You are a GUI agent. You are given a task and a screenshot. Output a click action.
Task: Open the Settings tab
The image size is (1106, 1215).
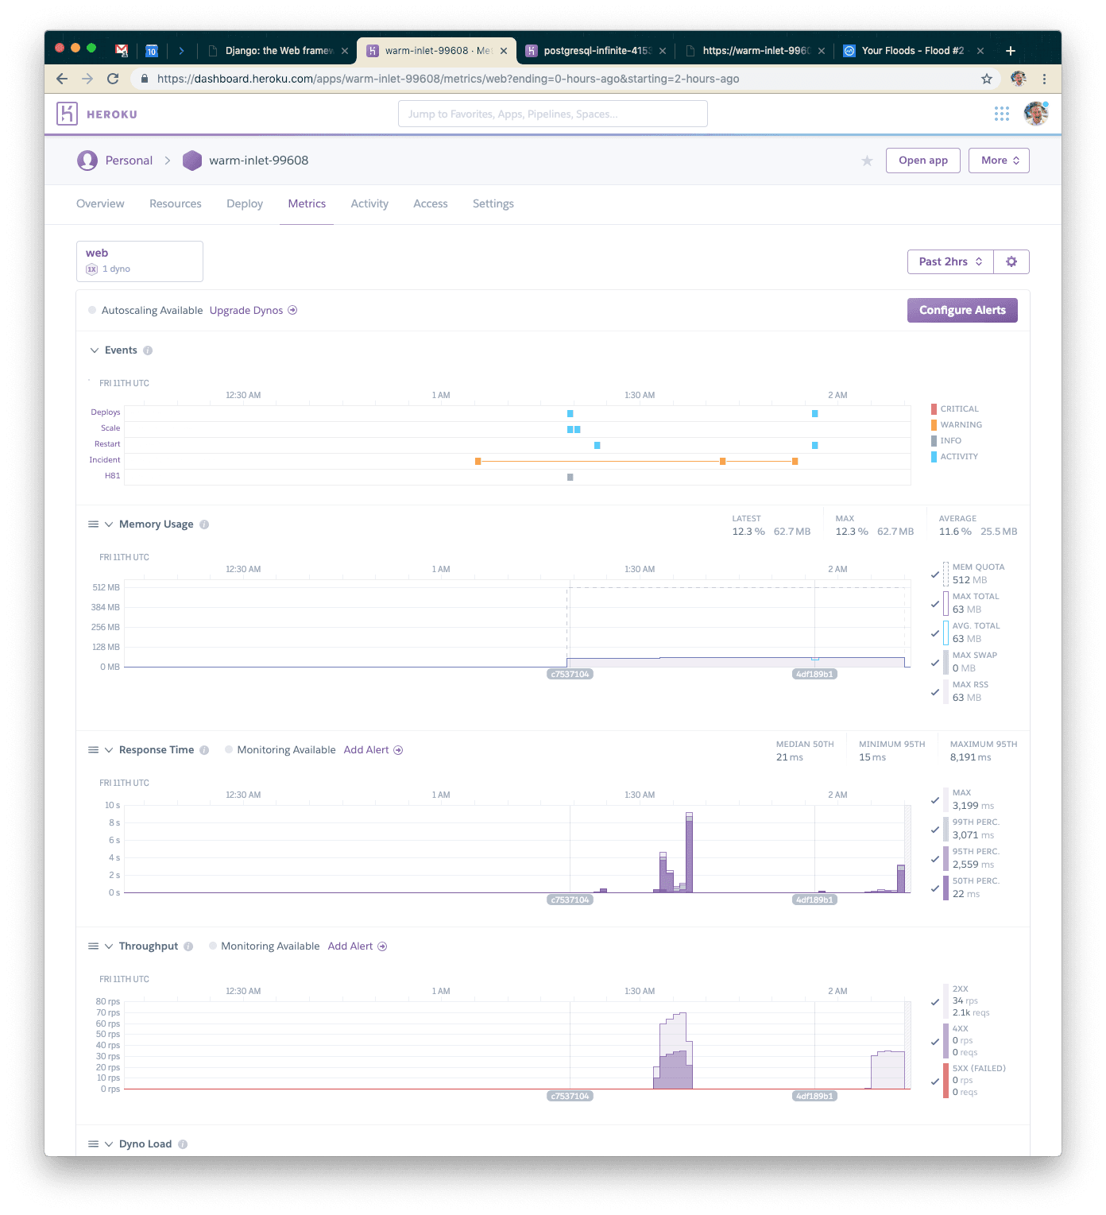[x=493, y=204]
